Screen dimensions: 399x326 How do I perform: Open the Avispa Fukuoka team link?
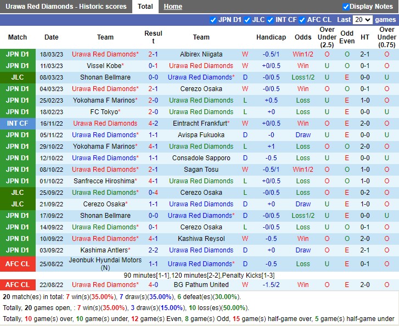[201, 135]
